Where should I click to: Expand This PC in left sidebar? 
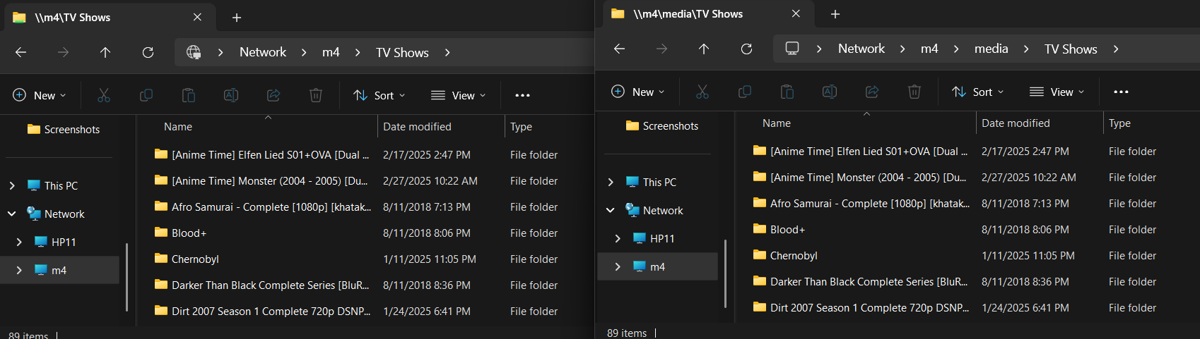point(12,185)
